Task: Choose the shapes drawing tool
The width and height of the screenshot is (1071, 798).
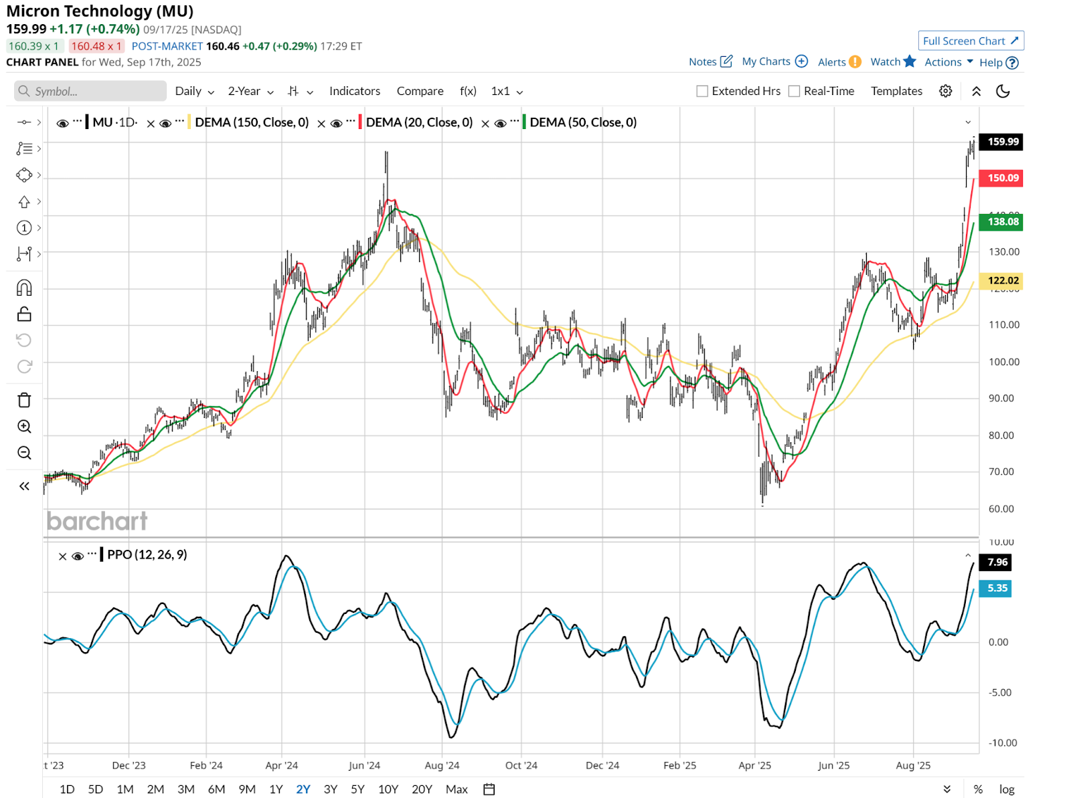Action: (x=24, y=175)
